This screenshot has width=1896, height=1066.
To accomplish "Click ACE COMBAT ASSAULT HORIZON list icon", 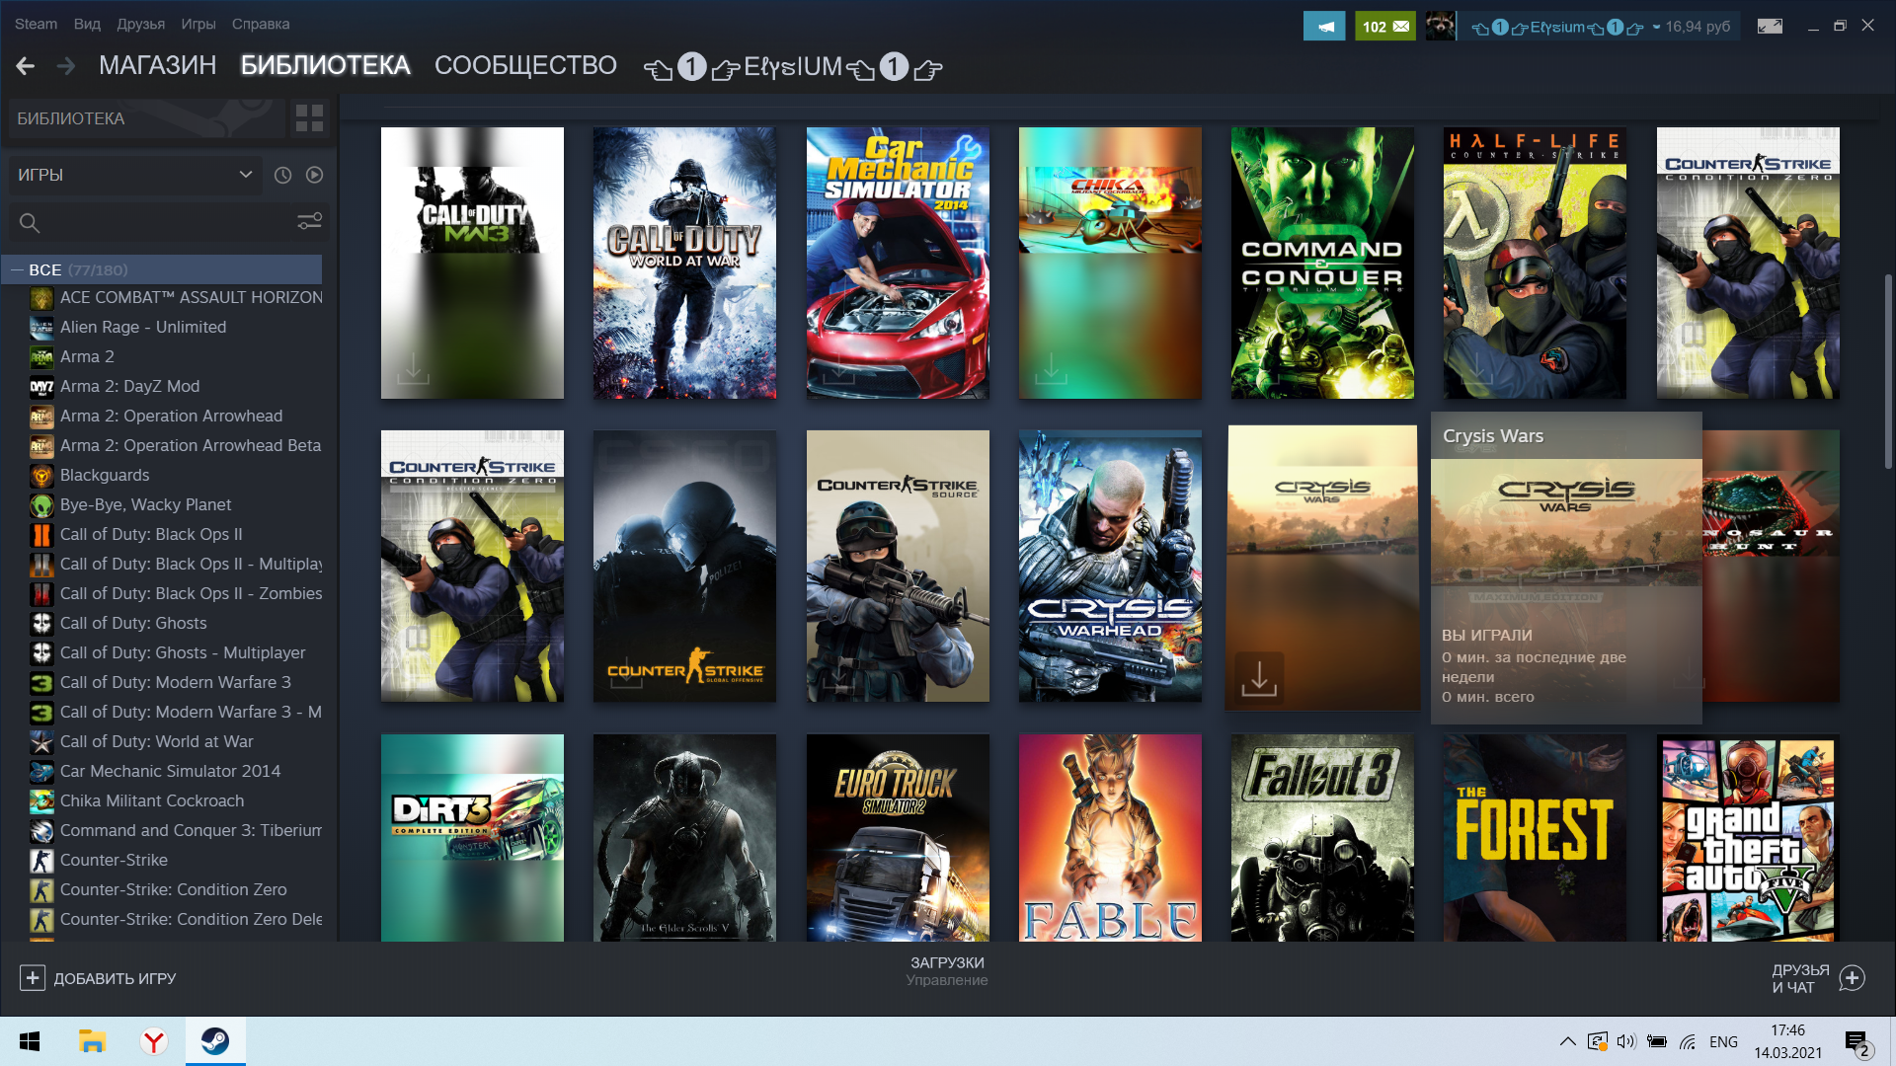I will [41, 298].
